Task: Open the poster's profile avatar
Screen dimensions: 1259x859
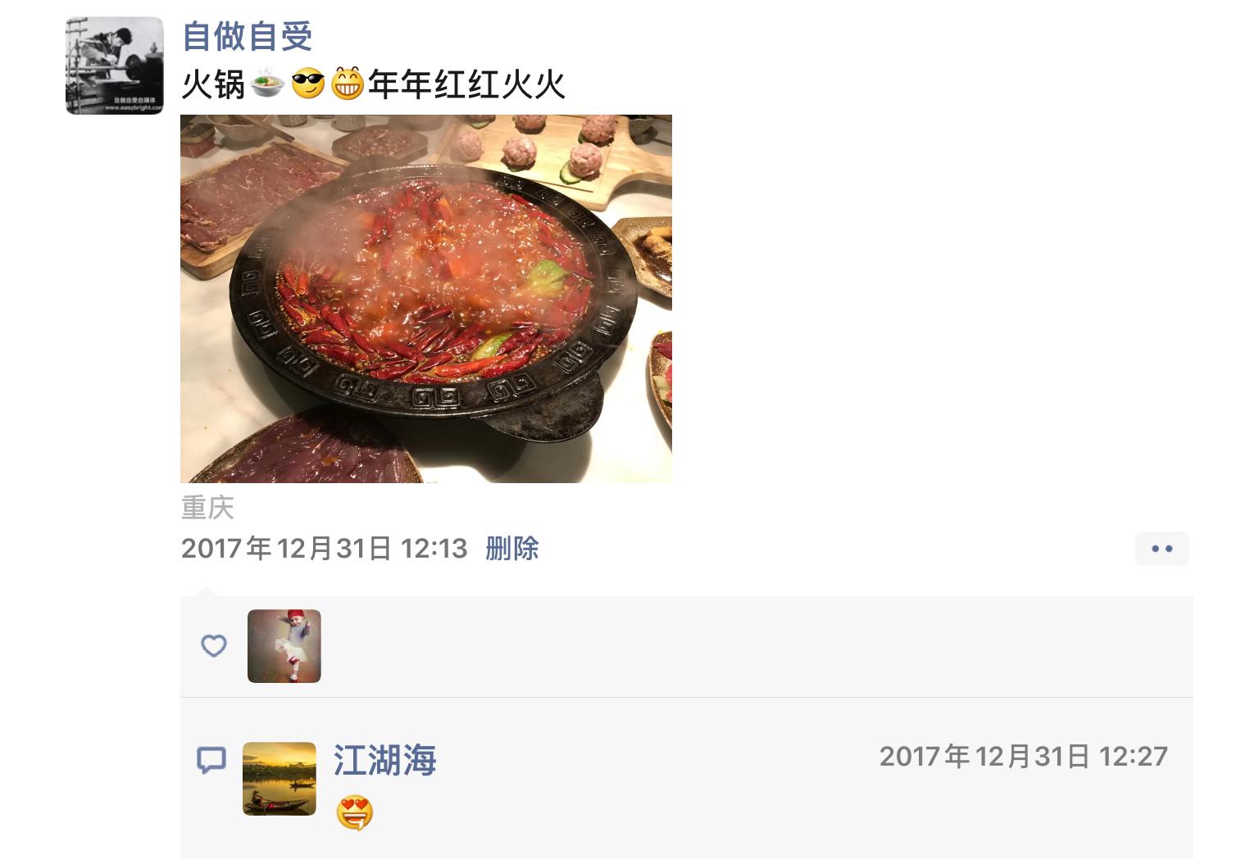Action: tap(115, 66)
